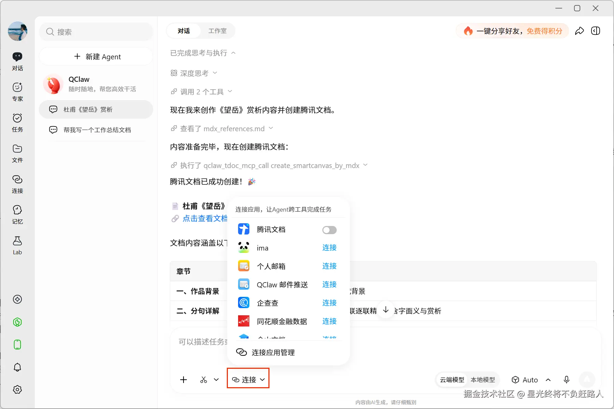Click the share arrow icon at top right
The height and width of the screenshot is (409, 614).
pos(579,31)
